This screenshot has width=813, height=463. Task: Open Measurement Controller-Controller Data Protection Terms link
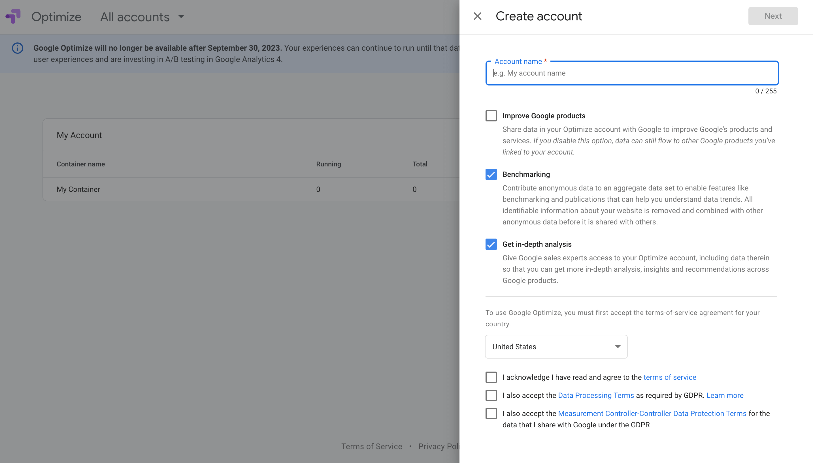(x=652, y=413)
